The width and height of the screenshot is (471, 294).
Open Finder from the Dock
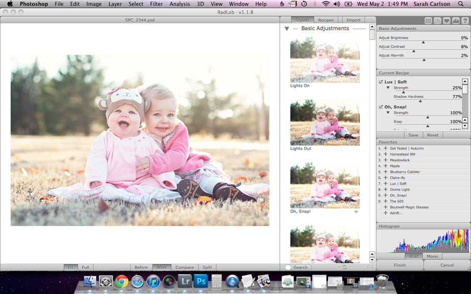click(x=90, y=281)
